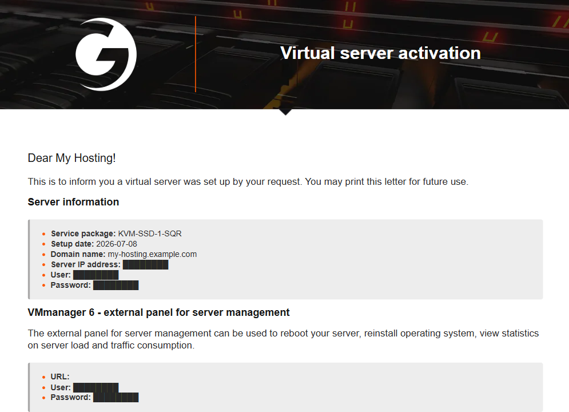Click the 'VMmanager 6 - external panel' heading
The image size is (569, 412).
click(158, 312)
